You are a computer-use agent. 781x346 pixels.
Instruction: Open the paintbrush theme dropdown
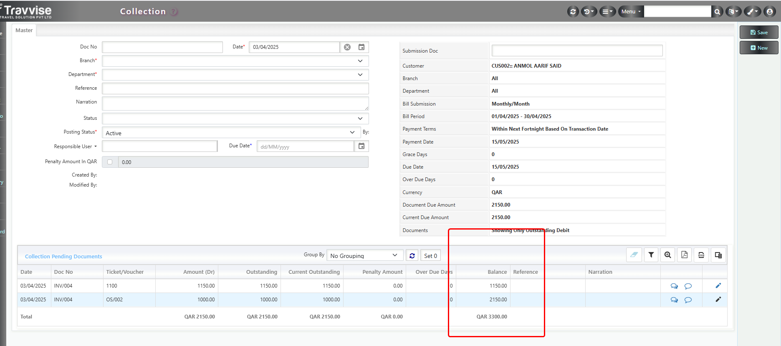pos(753,12)
